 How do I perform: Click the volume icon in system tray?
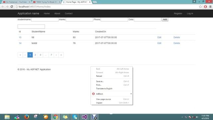click(197, 117)
